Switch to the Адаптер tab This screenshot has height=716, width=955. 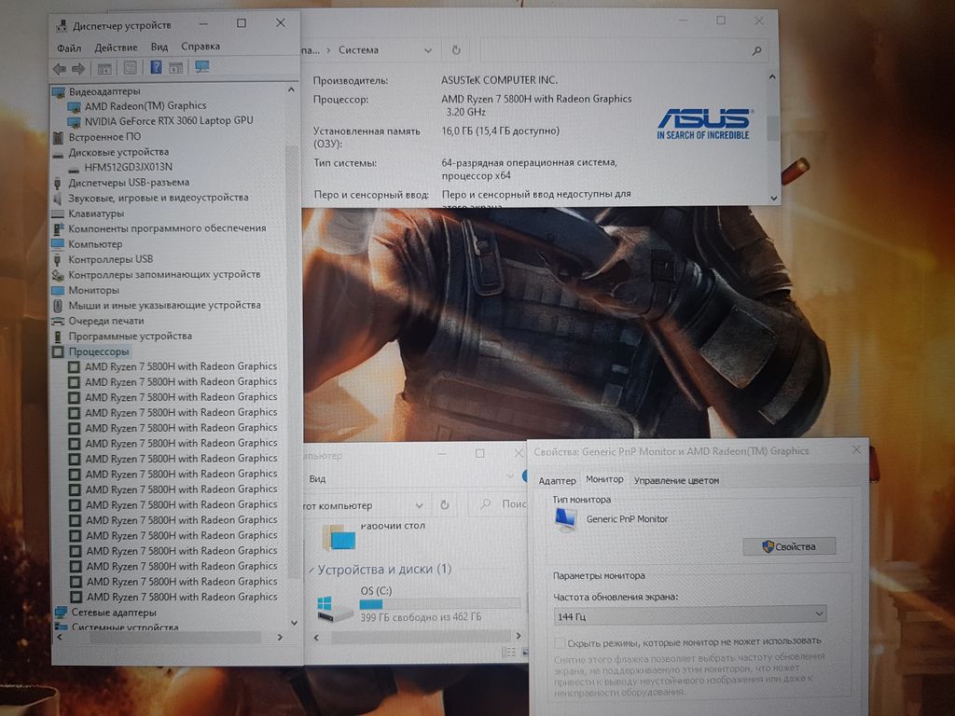pyautogui.click(x=557, y=481)
